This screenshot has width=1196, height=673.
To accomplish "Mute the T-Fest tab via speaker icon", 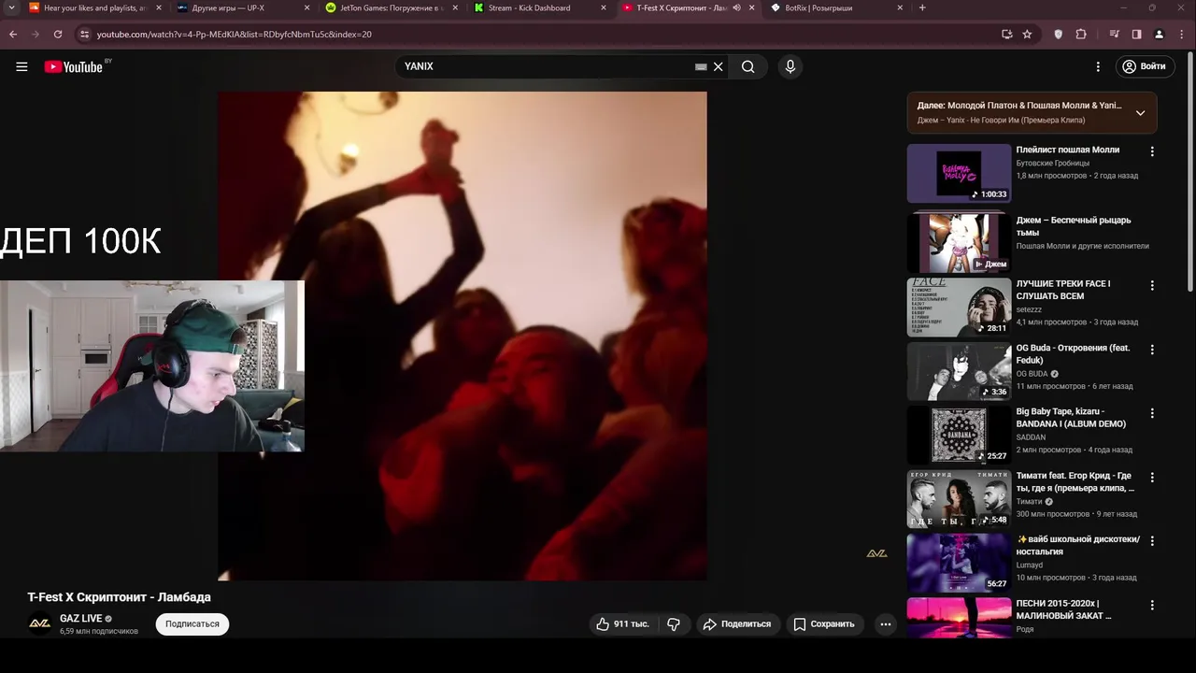I will [736, 7].
